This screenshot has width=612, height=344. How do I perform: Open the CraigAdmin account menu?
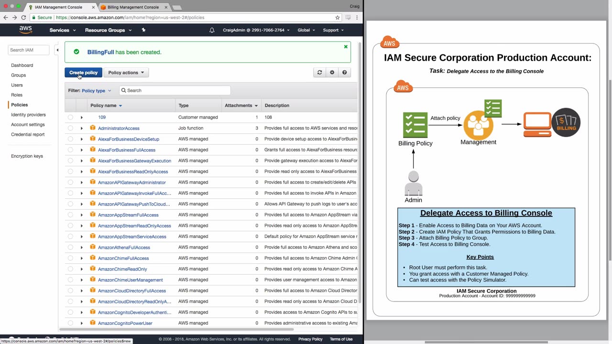click(256, 30)
